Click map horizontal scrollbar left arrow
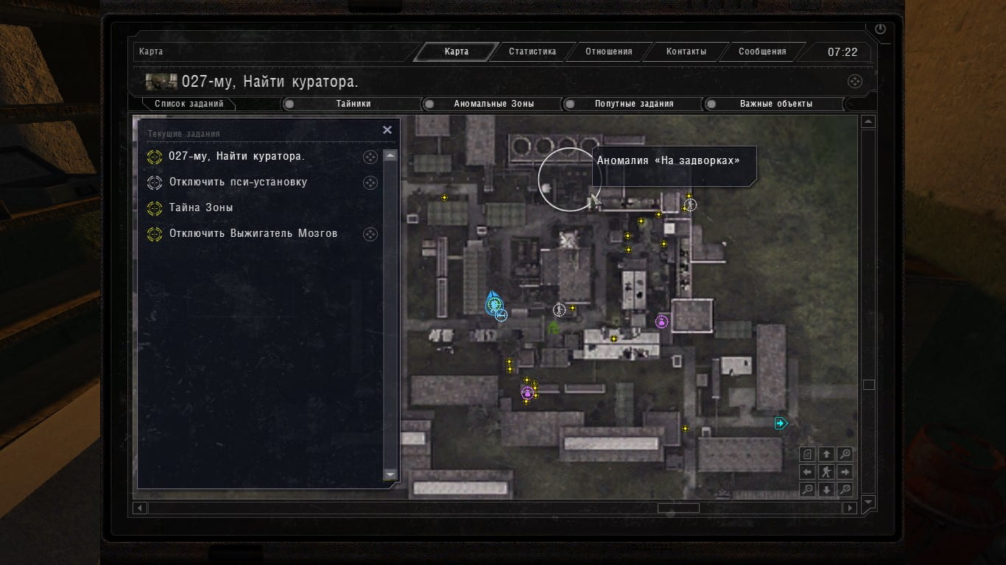Screen dimensions: 1006x565 tap(140, 508)
